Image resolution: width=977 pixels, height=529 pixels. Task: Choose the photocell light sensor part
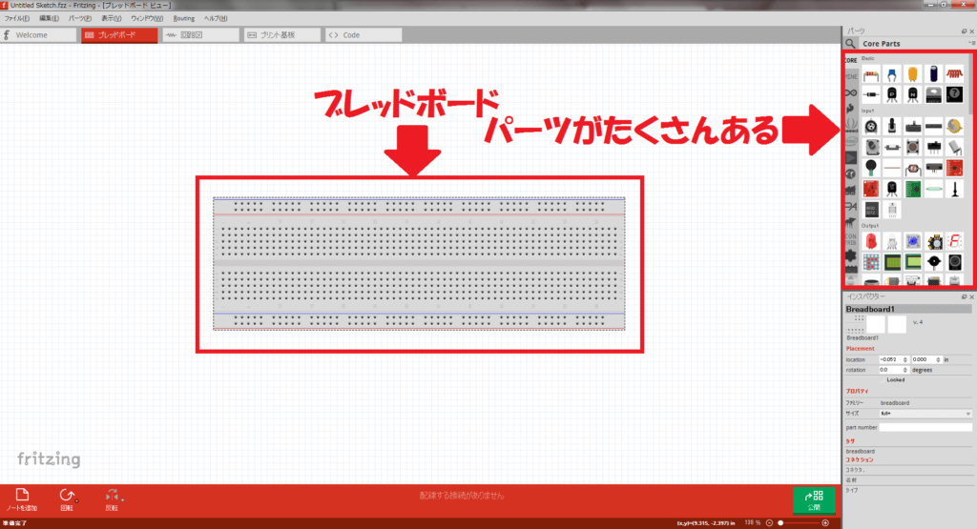pyautogui.click(x=913, y=169)
